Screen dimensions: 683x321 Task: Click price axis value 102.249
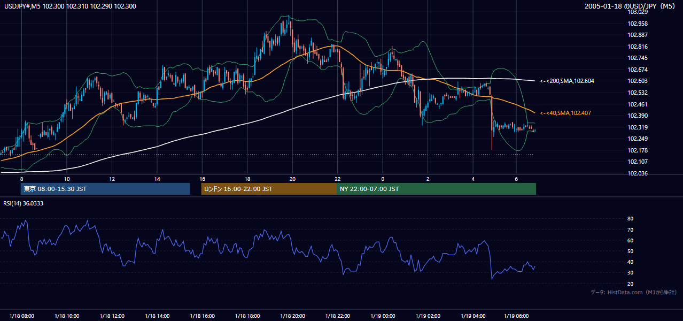pos(638,139)
